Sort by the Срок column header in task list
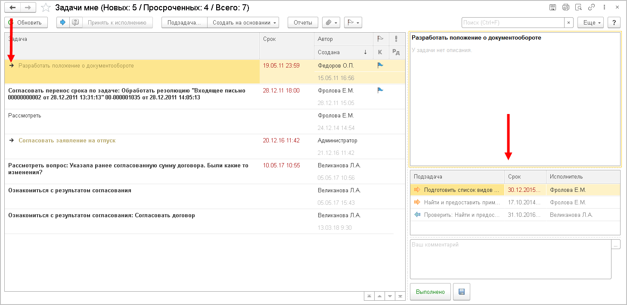This screenshot has width=627, height=305. [x=287, y=45]
